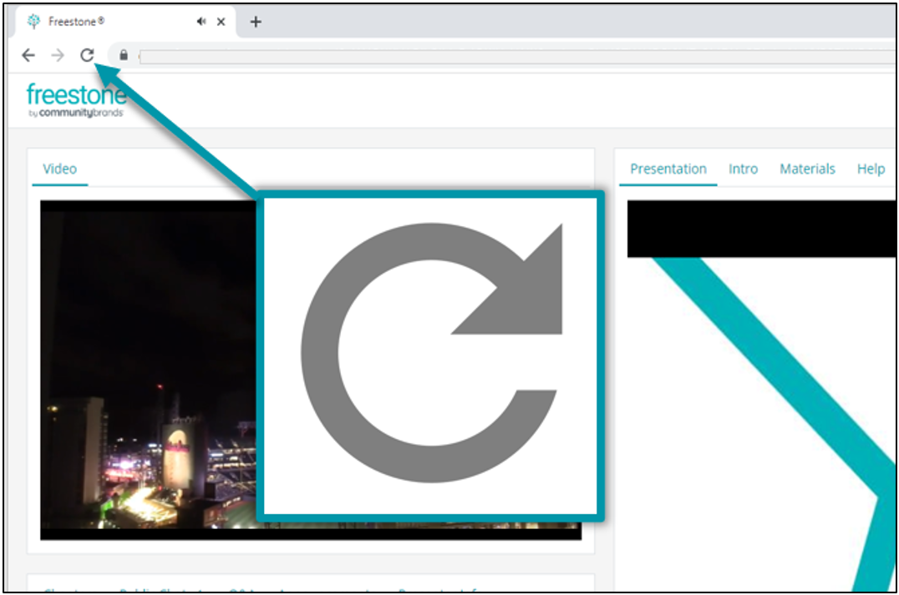Open a new browser tab with plus
Viewport: 899px width, 595px height.
tap(256, 22)
